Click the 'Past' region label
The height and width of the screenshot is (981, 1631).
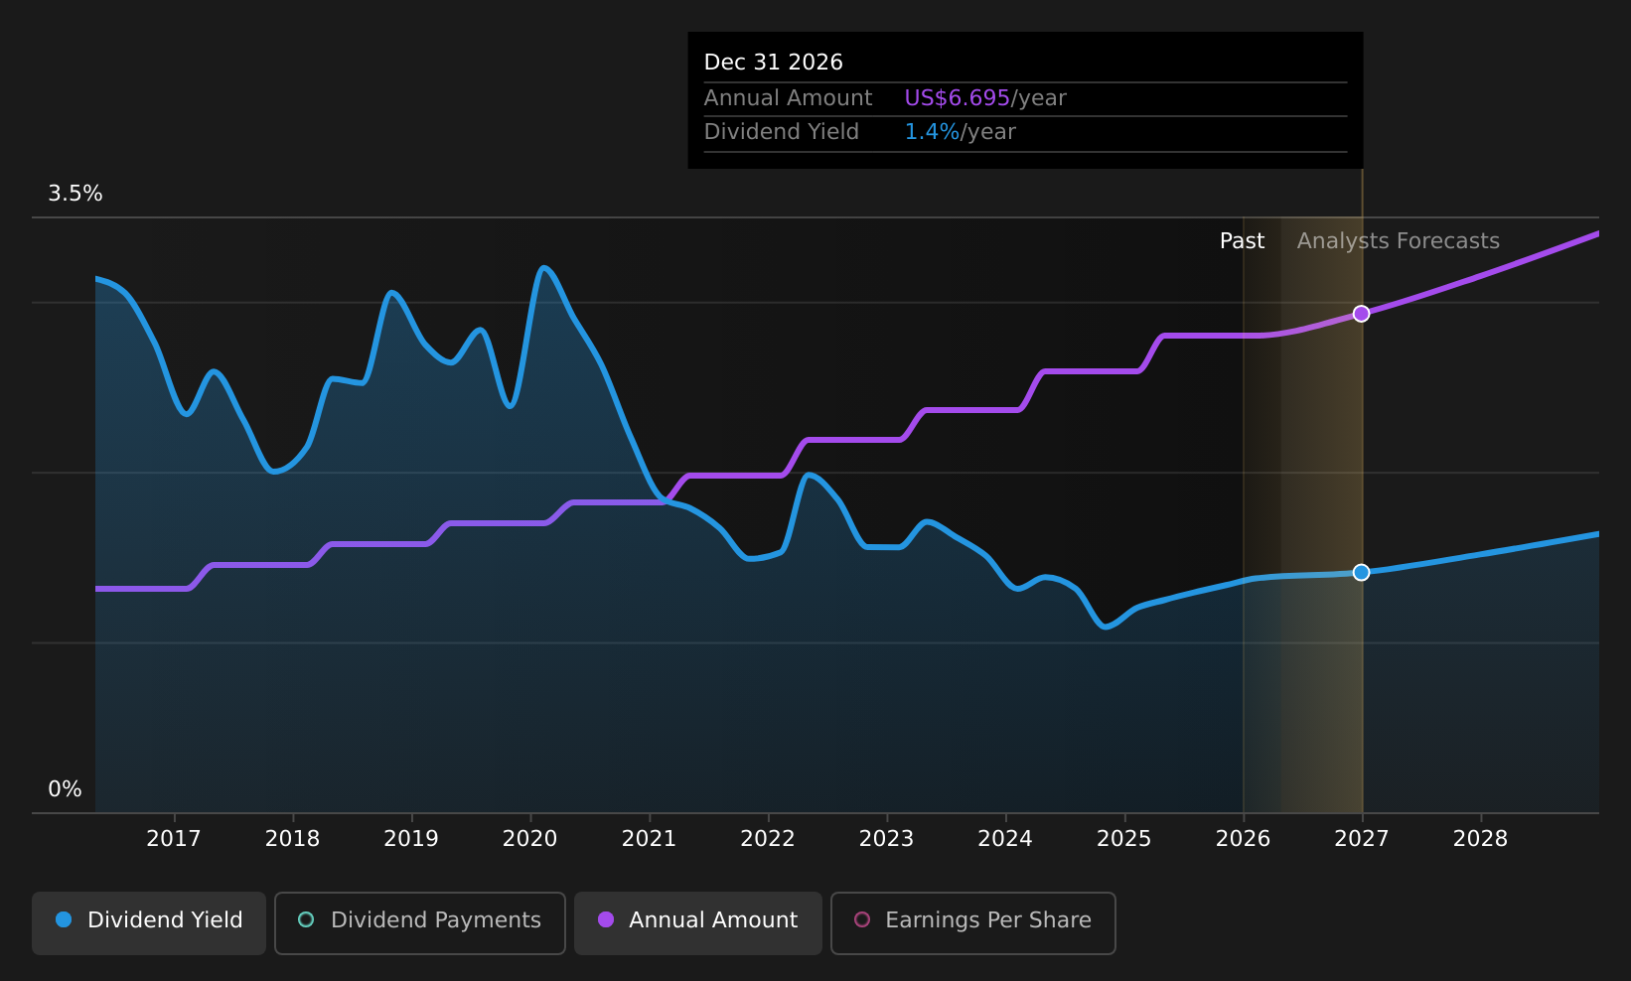coord(1242,241)
